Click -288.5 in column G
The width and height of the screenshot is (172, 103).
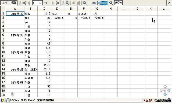click(98, 18)
